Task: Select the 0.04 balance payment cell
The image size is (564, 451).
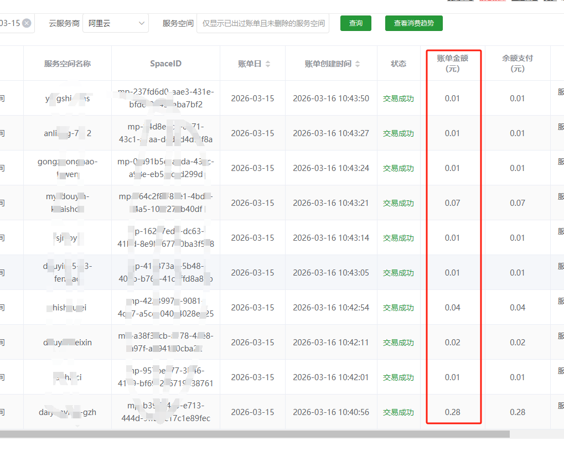Action: pyautogui.click(x=517, y=308)
